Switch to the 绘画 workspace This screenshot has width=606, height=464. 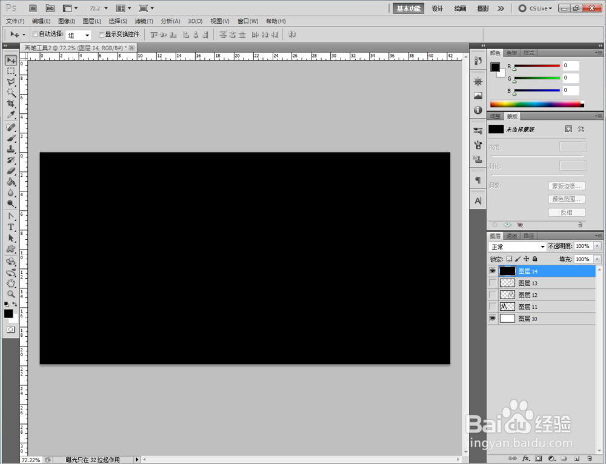[x=460, y=8]
